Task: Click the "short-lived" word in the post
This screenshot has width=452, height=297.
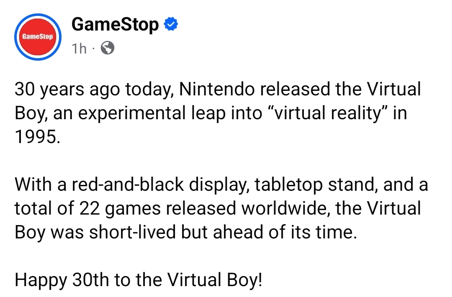Action: tap(132, 232)
